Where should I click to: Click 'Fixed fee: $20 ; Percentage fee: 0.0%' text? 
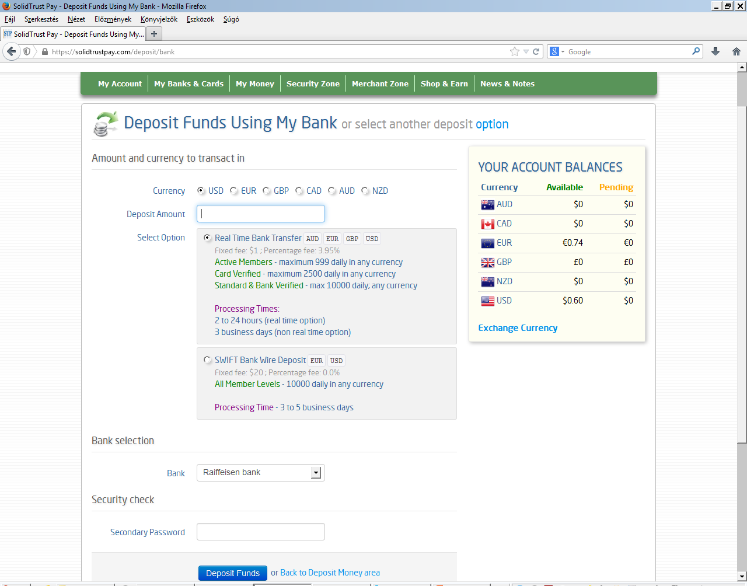click(x=277, y=372)
